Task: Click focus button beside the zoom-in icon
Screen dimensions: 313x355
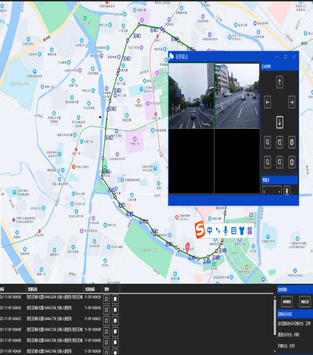Action: tap(280, 142)
